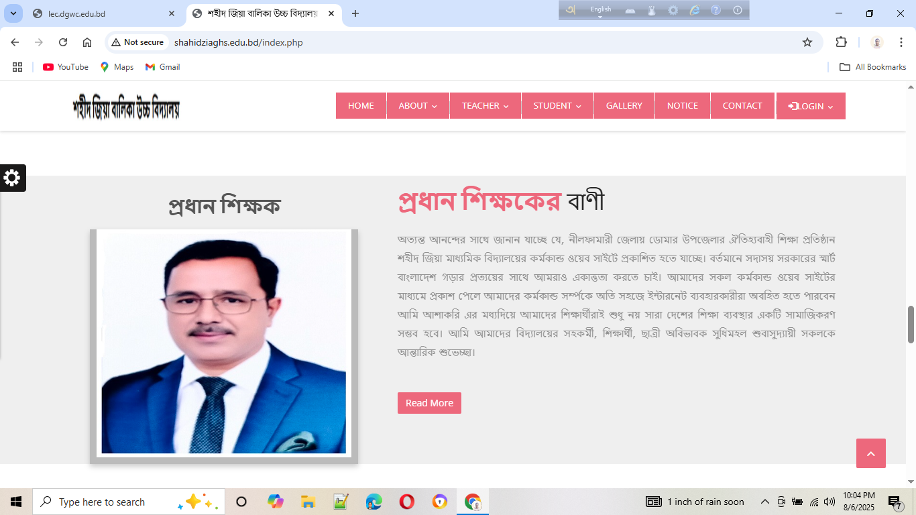Open the Maps bookmark
The image size is (916, 515).
pyautogui.click(x=117, y=67)
